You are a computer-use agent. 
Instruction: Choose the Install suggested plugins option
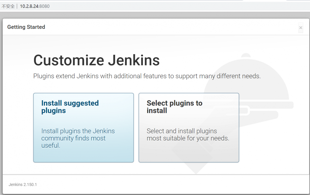[83, 128]
